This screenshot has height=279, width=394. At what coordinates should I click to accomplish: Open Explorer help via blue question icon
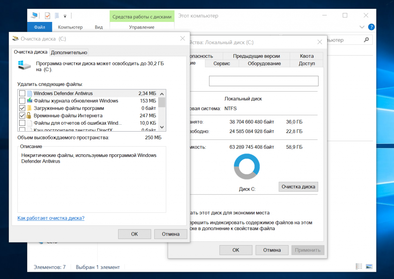371,27
